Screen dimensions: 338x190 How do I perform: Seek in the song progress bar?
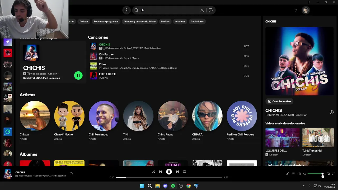pos(169,177)
